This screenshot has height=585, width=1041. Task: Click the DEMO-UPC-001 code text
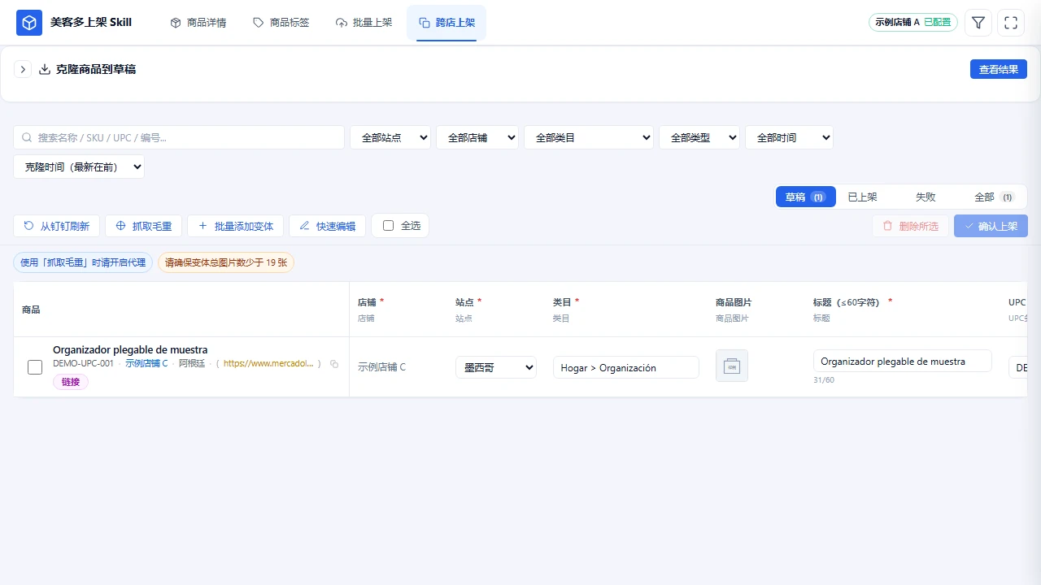tap(83, 364)
